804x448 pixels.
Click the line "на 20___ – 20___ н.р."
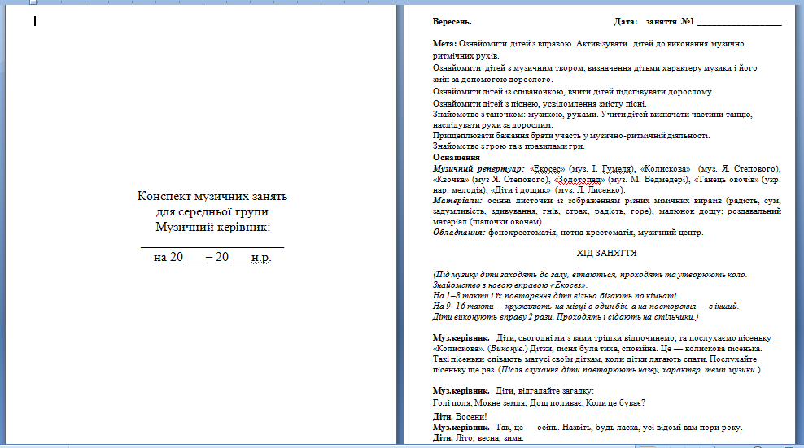pyautogui.click(x=212, y=257)
